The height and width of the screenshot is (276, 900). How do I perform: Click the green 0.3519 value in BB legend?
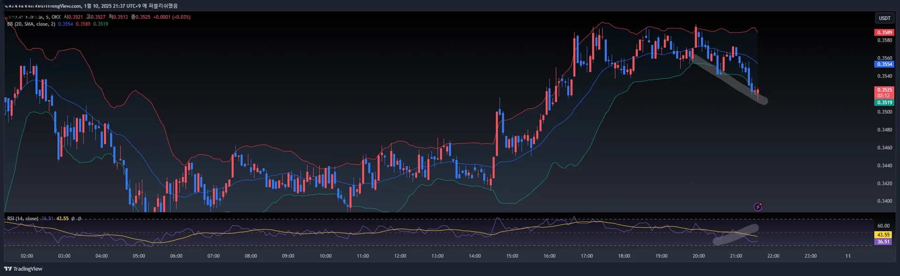100,24
